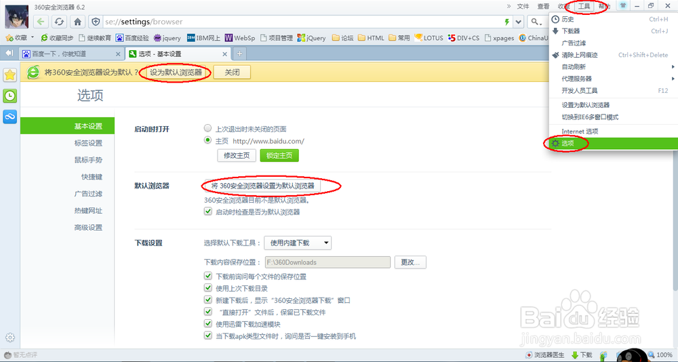Toggle 使用上次下载目录 checkbox
Viewport: 678px width, 362px height.
pos(208,287)
